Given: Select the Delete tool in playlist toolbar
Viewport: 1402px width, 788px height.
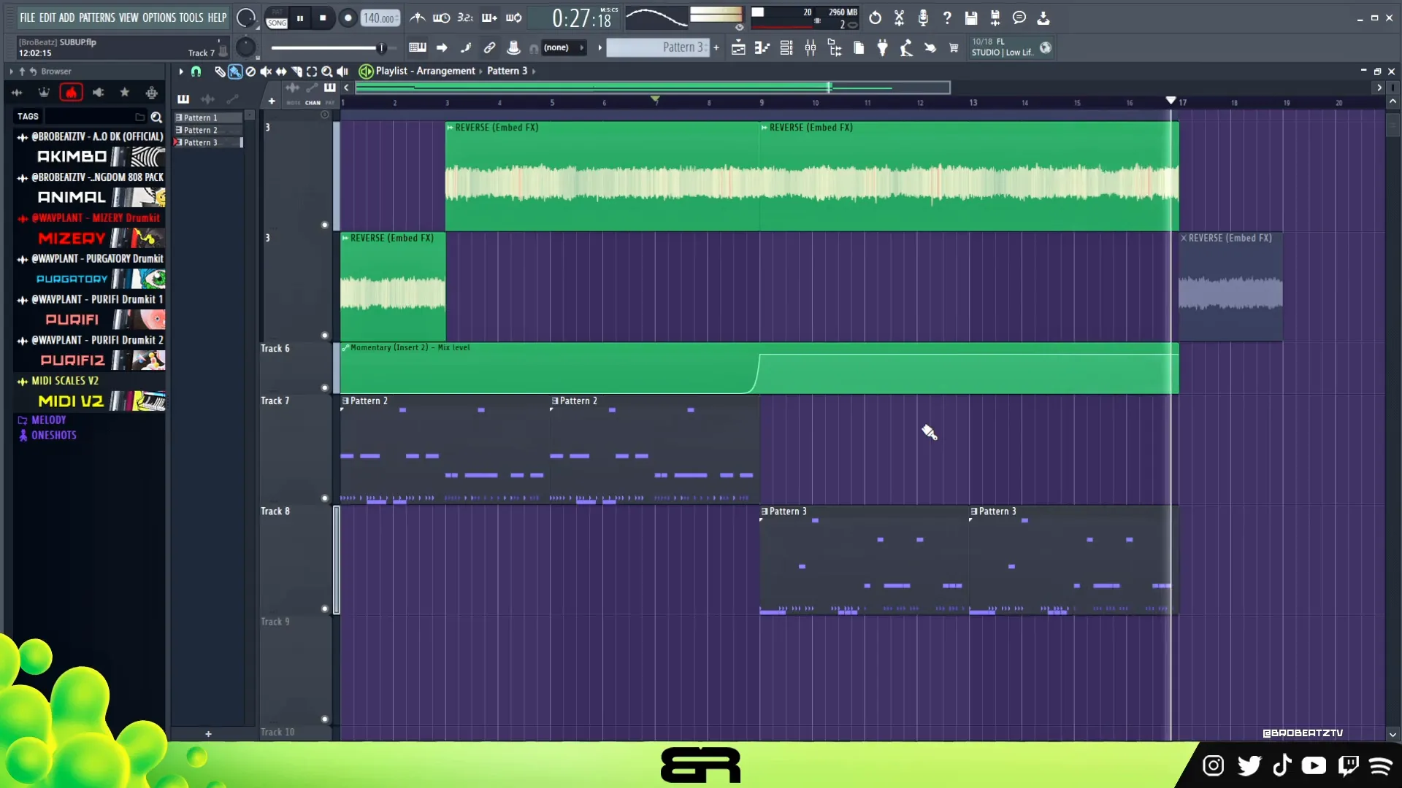Looking at the screenshot, I should coord(250,72).
